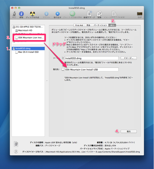The width and height of the screenshot is (154, 169).
Task: Click the red close window button
Action: 12,8
